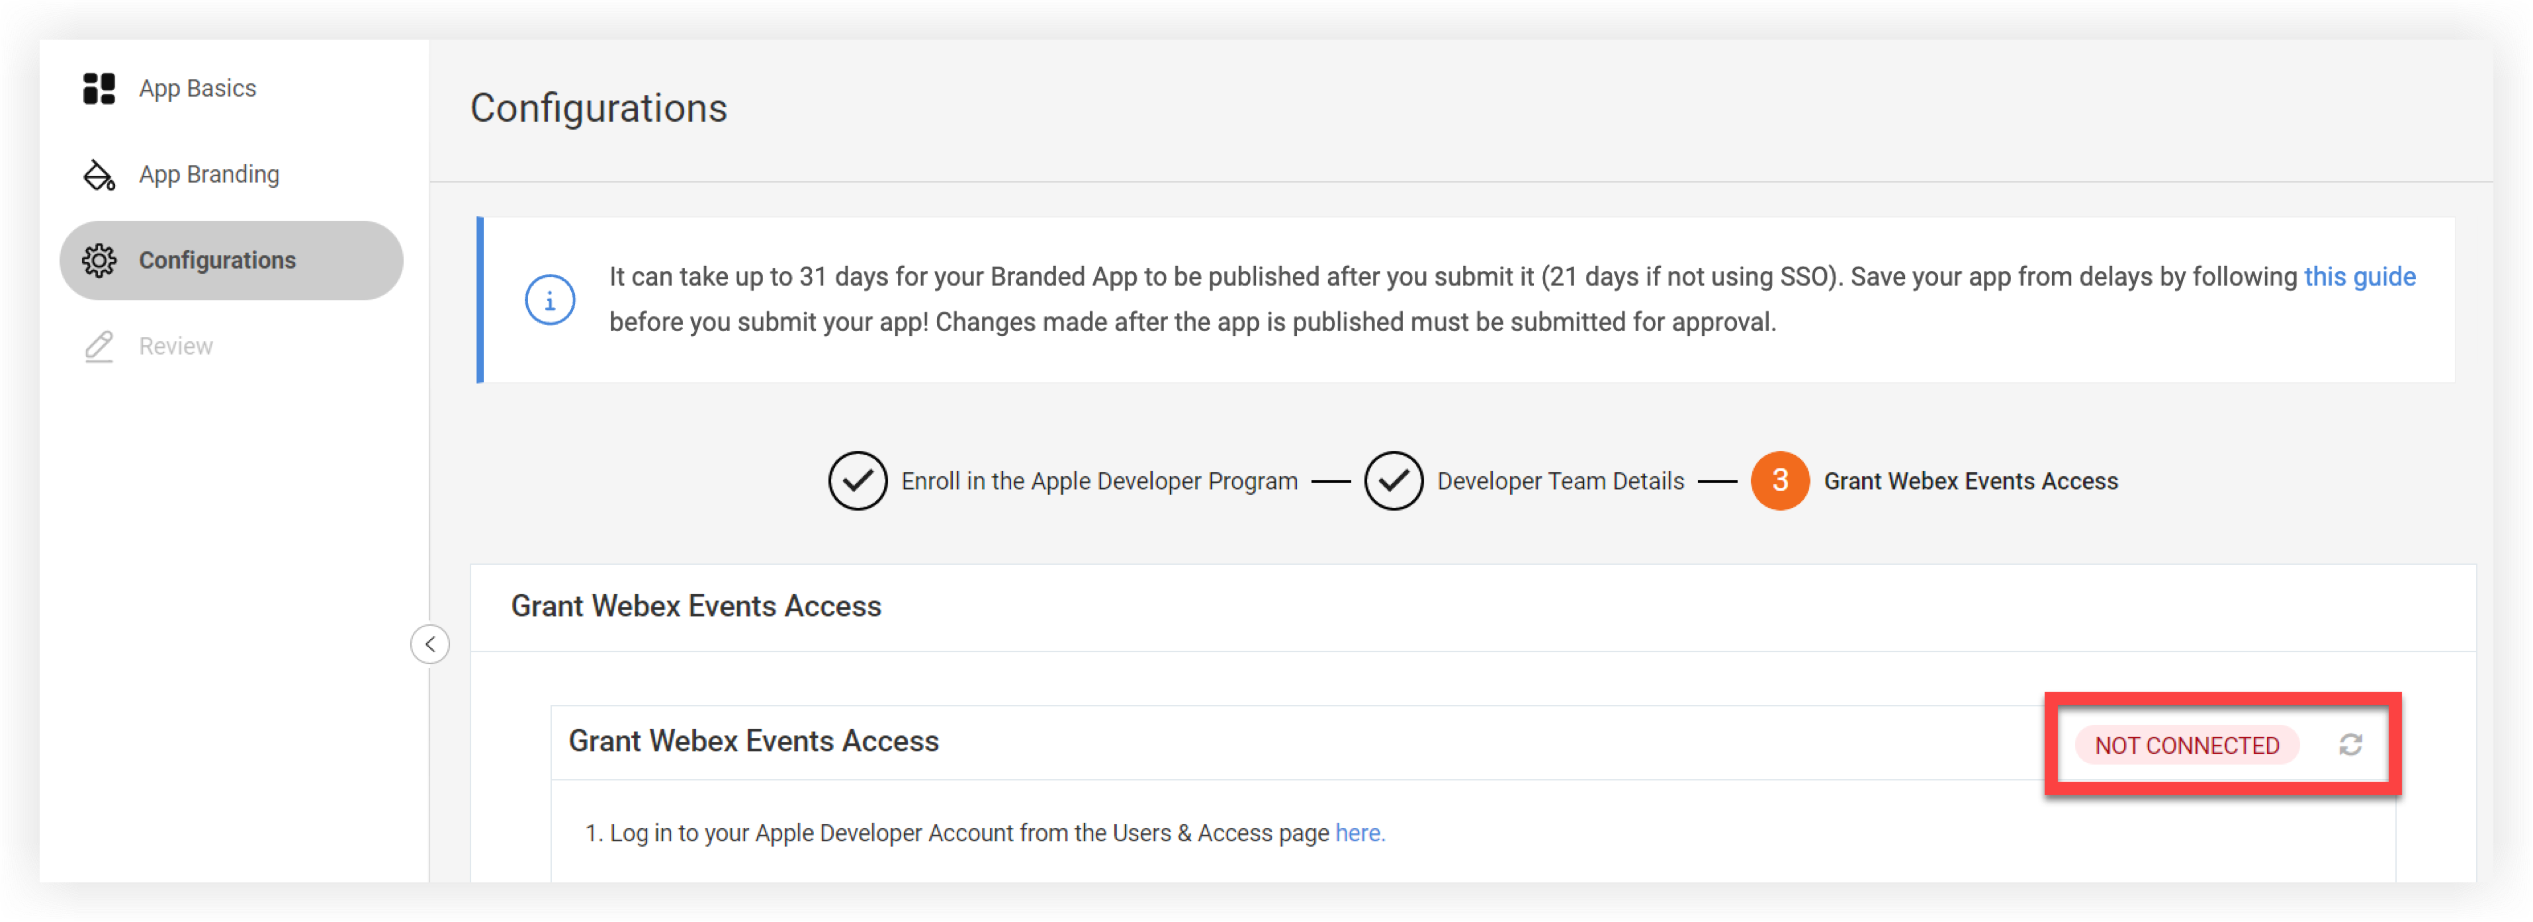2533x922 pixels.
Task: Click the 'Log in to your Apple Developer Account' instruction
Action: click(x=985, y=833)
